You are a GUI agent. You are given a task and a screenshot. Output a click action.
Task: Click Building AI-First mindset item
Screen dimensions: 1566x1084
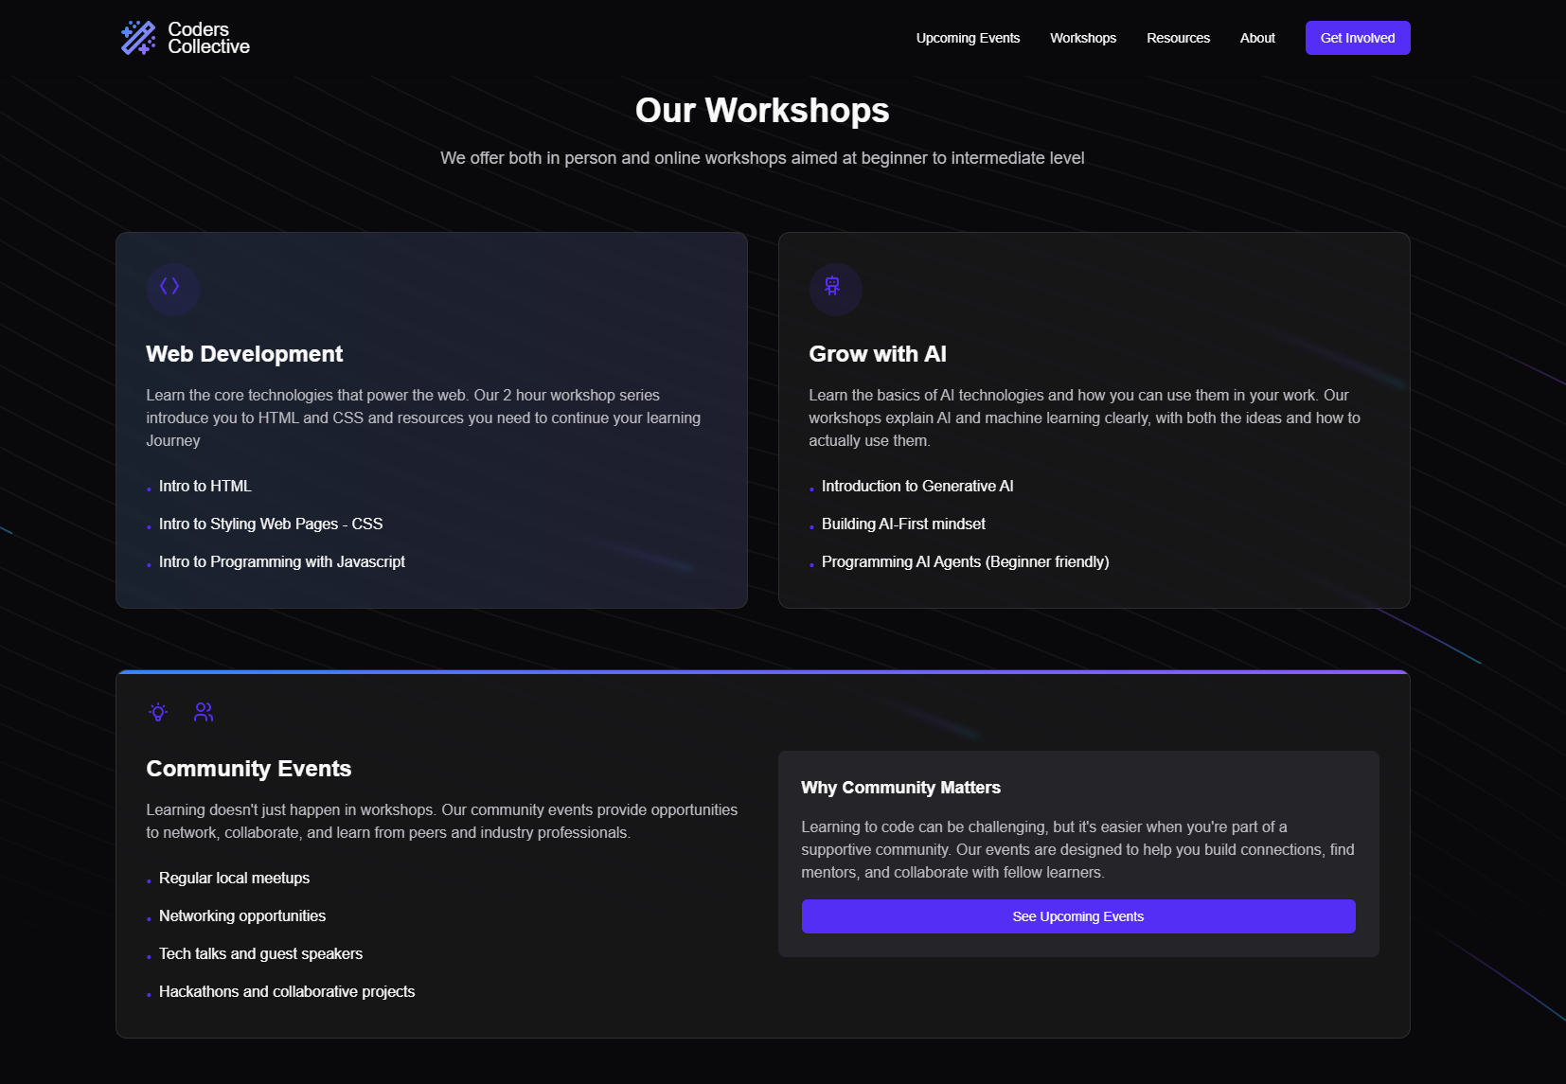click(x=903, y=524)
